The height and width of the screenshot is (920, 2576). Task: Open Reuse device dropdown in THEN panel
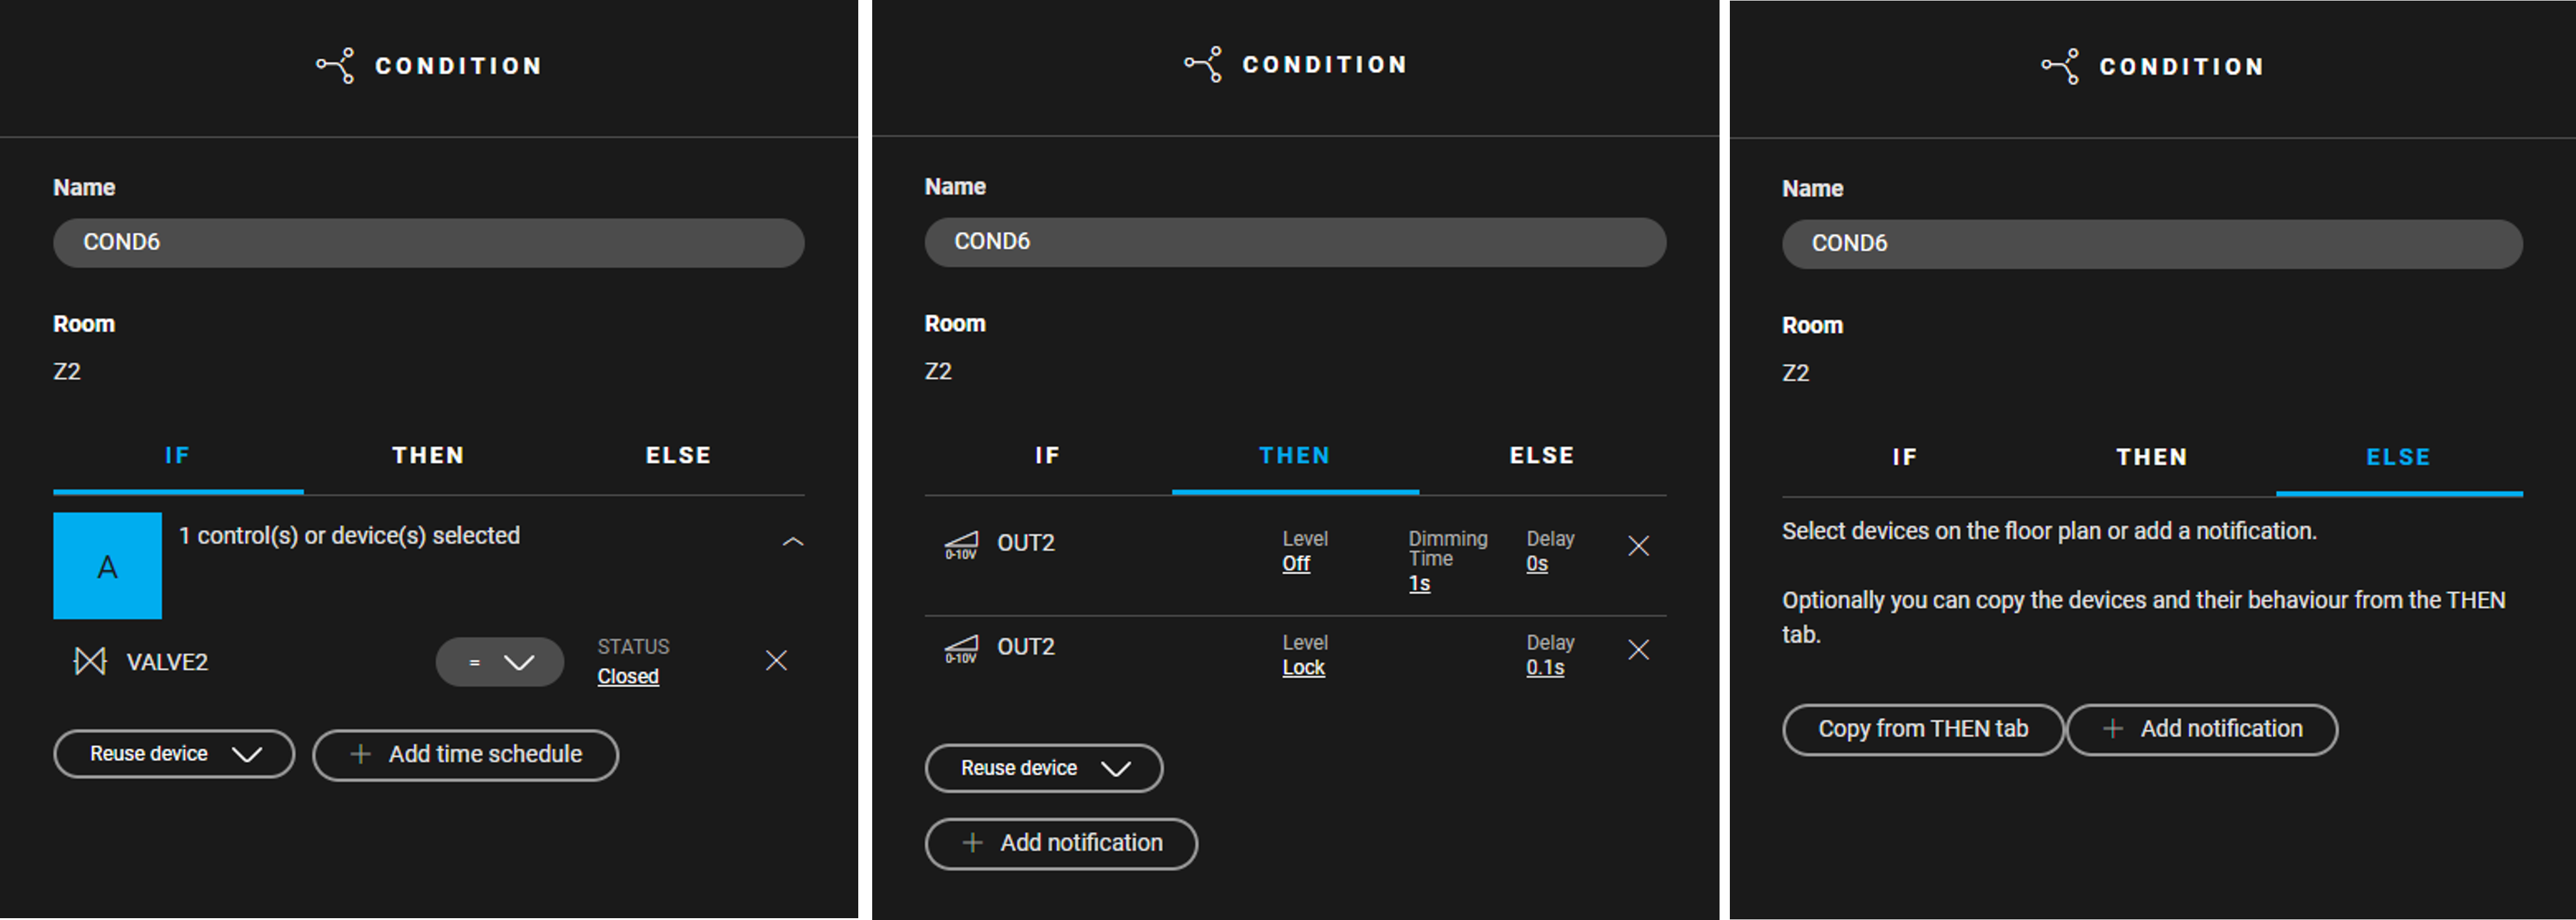(1044, 768)
